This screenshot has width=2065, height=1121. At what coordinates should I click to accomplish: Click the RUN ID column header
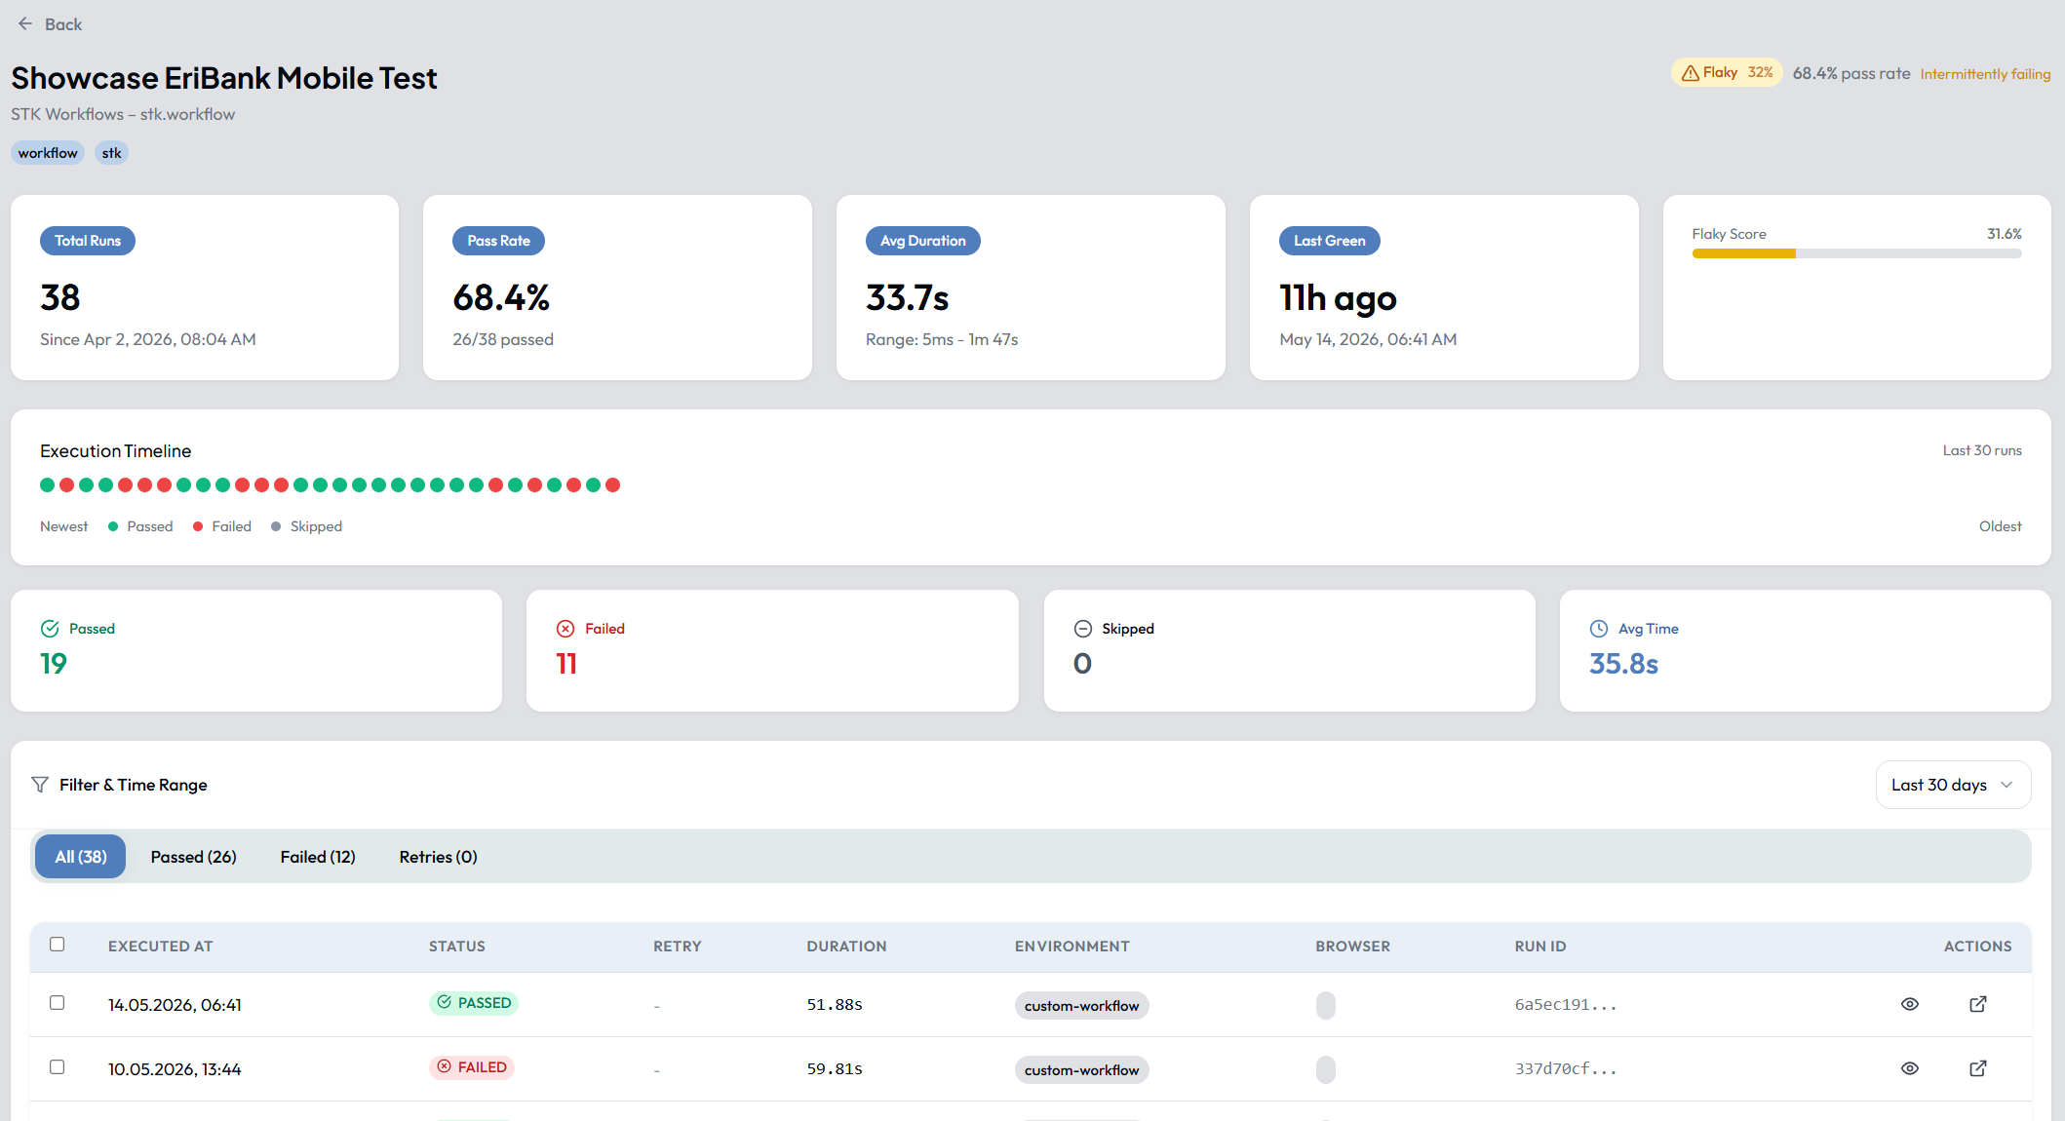tap(1540, 947)
